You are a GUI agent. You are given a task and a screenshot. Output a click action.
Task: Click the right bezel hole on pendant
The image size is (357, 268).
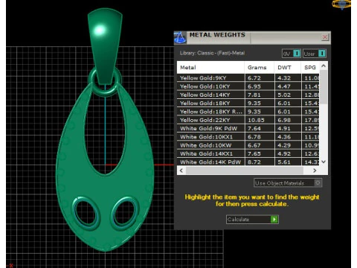[125, 213]
